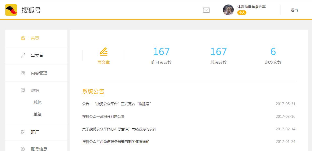Click the 昨日阅读数 label
Image resolution: width=312 pixels, height=151 pixels.
[x=161, y=62]
